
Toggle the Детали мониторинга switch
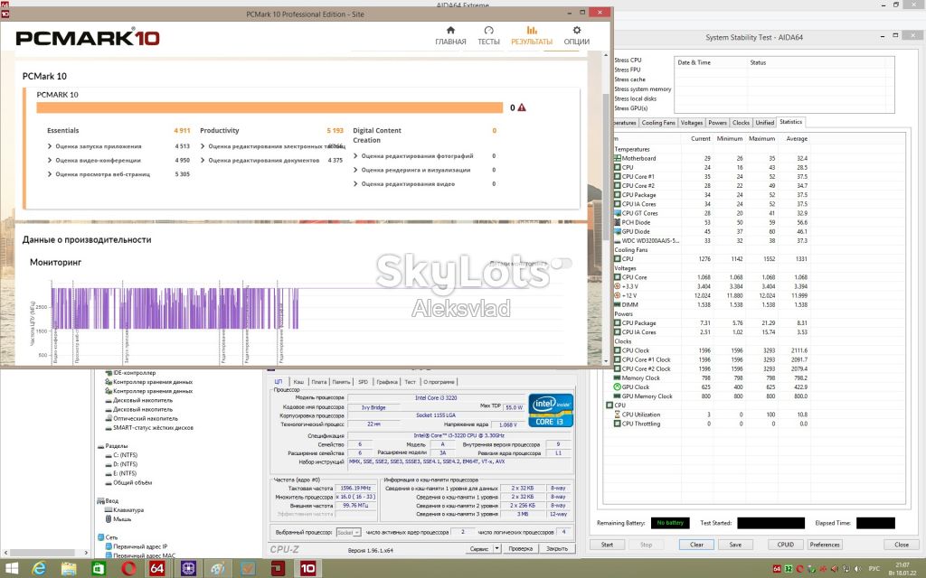click(562, 263)
